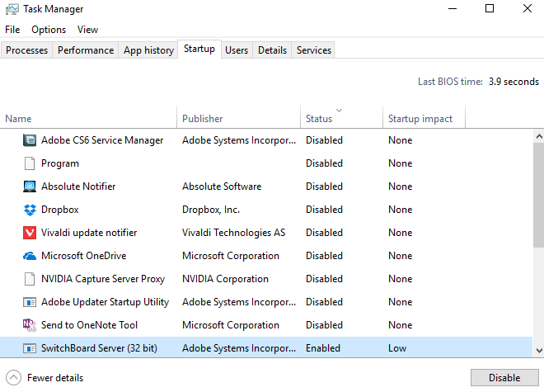
Task: Click the Adobe Updater Startup Utility icon
Action: pyautogui.click(x=30, y=302)
